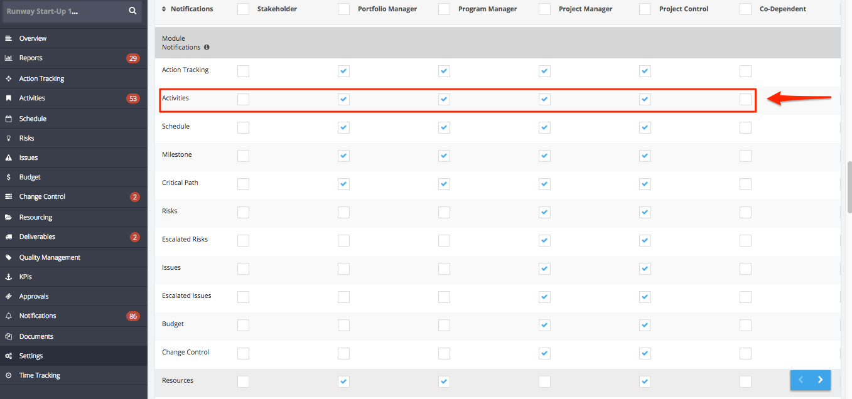The width and height of the screenshot is (852, 399).
Task: Click the Change Control 2 badge
Action: [135, 197]
